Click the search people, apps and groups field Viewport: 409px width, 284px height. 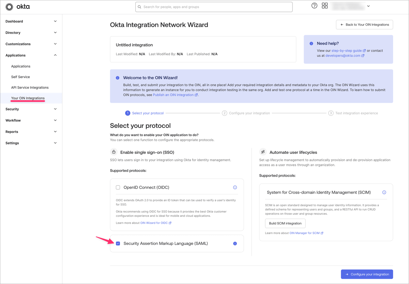click(x=214, y=7)
